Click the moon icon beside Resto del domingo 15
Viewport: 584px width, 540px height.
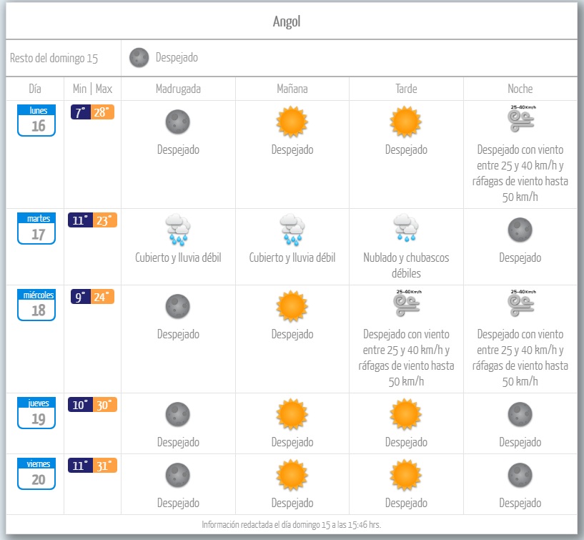coord(139,58)
